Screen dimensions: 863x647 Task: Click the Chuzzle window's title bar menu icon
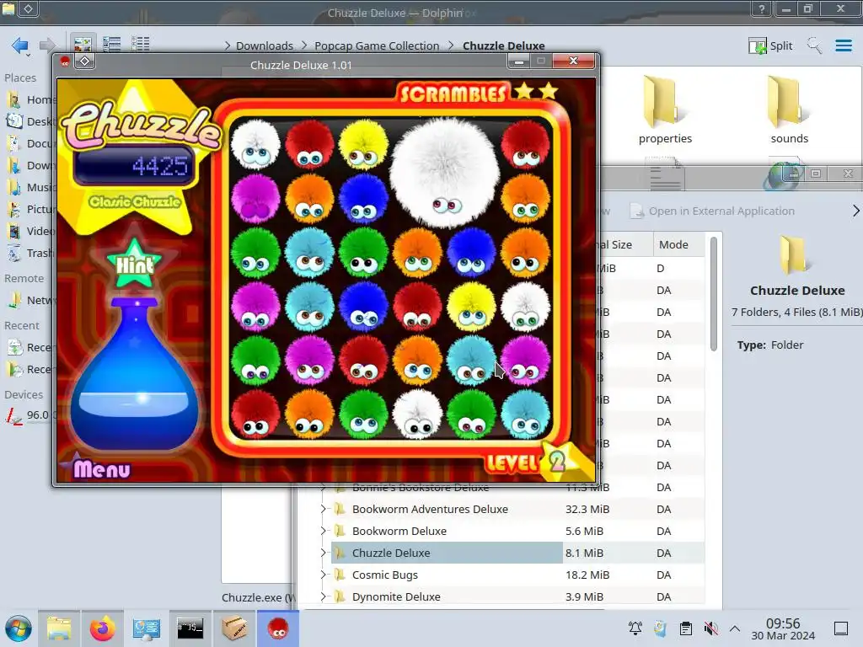85,61
